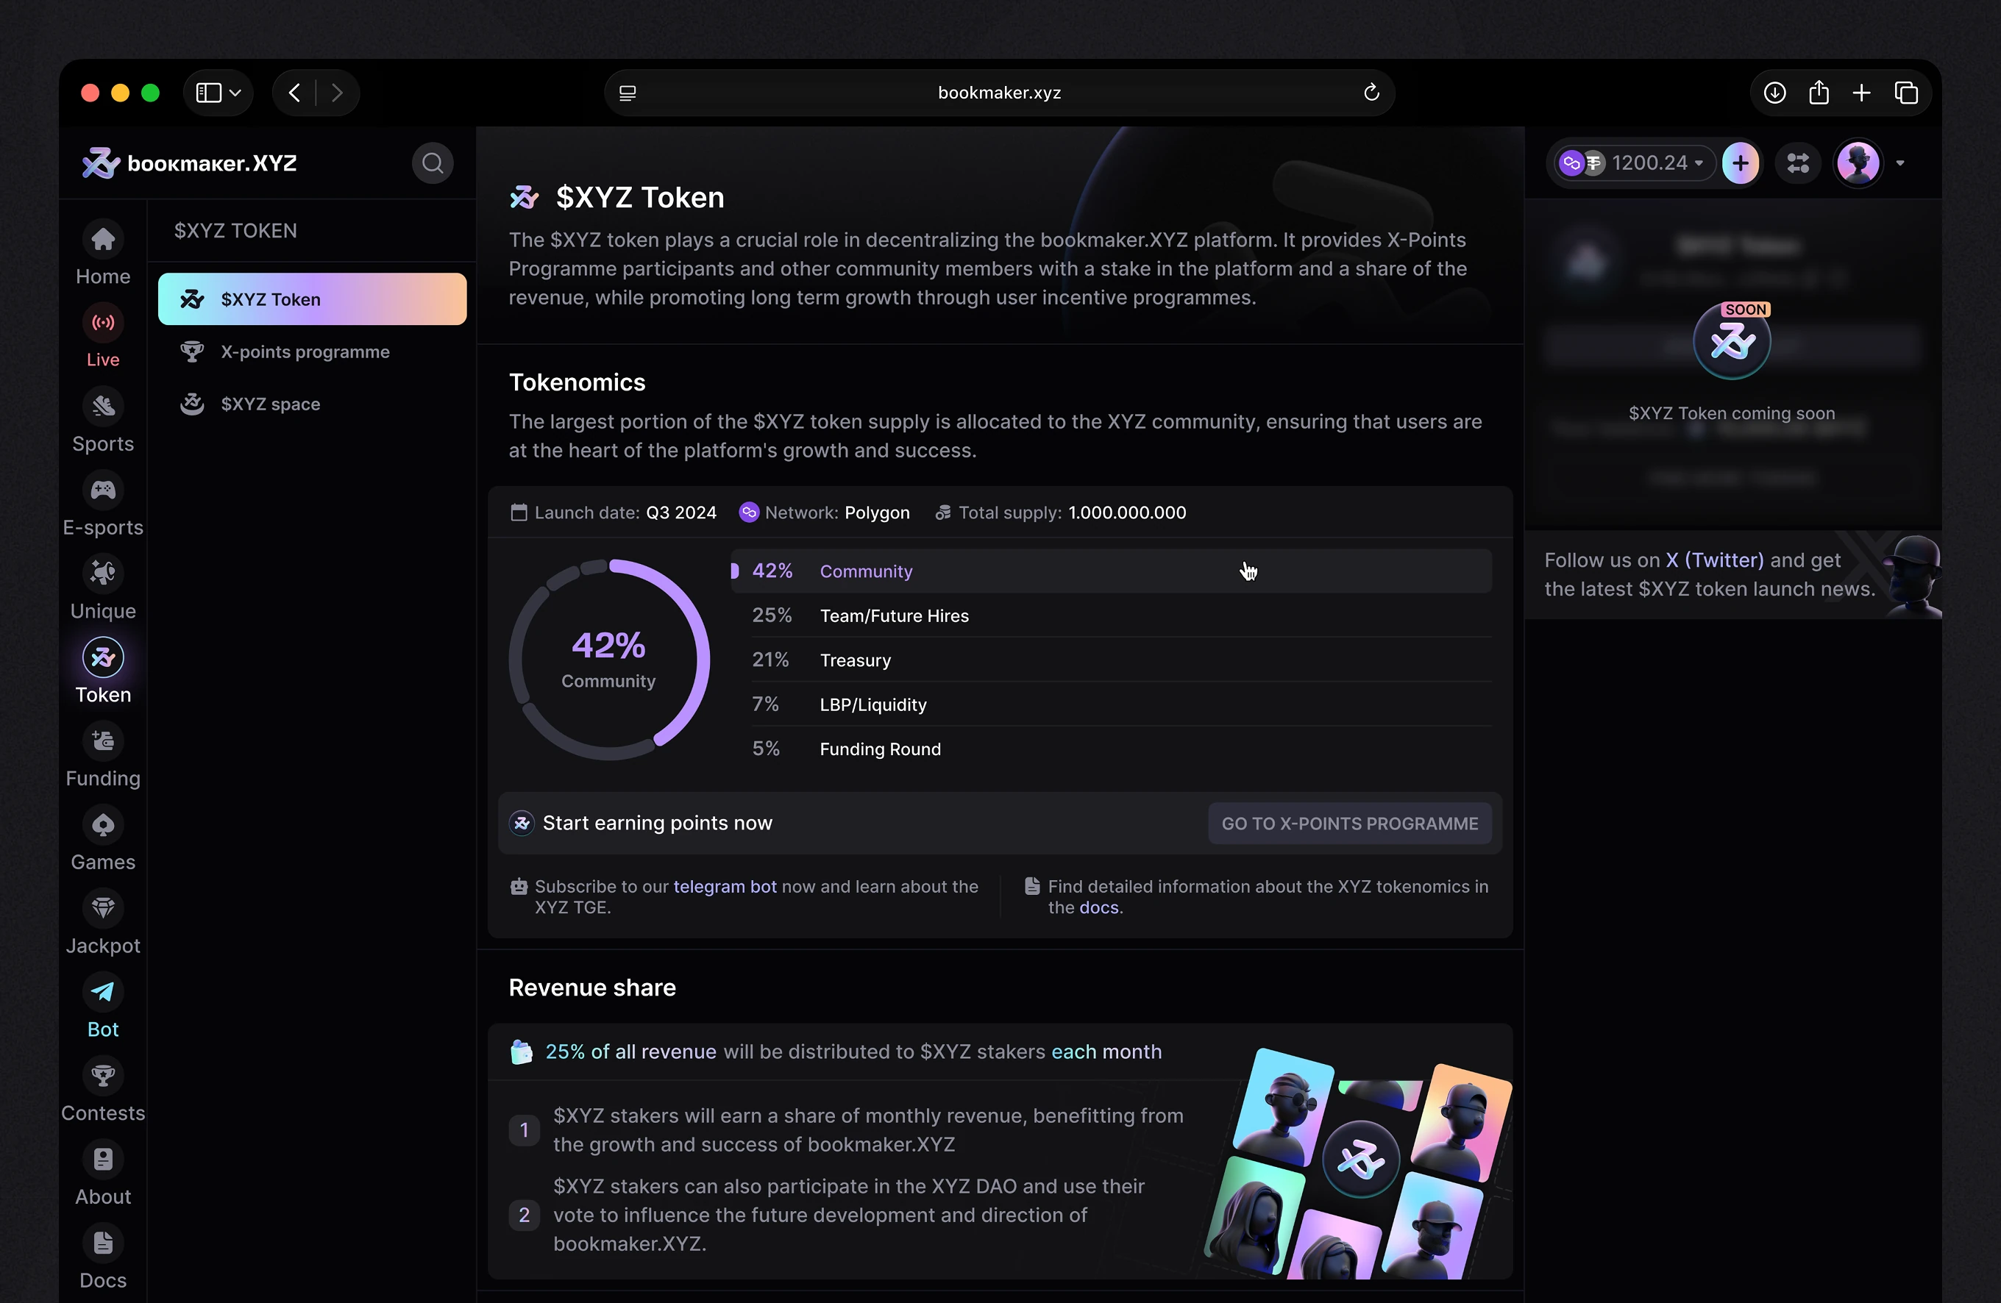
Task: Open the Telegram Bot sidebar icon
Action: click(x=102, y=992)
